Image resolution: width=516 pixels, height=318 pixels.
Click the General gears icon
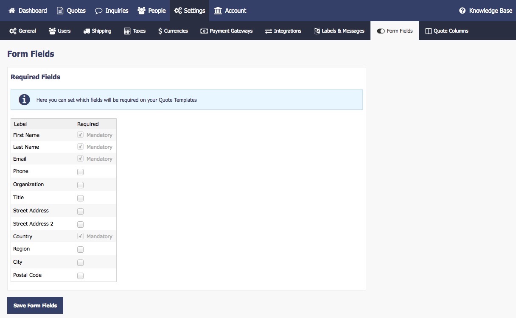pos(13,31)
